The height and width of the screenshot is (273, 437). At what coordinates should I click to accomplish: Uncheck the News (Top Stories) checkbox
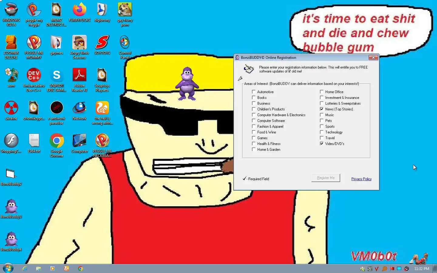322,109
